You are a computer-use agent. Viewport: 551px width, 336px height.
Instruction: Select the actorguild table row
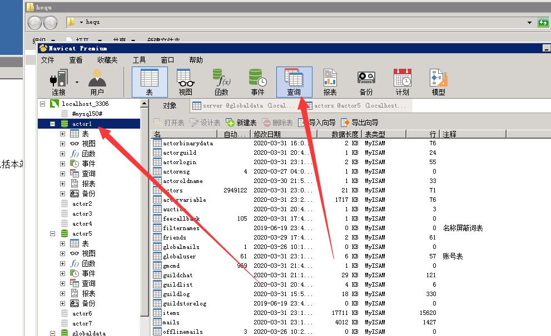[180, 153]
